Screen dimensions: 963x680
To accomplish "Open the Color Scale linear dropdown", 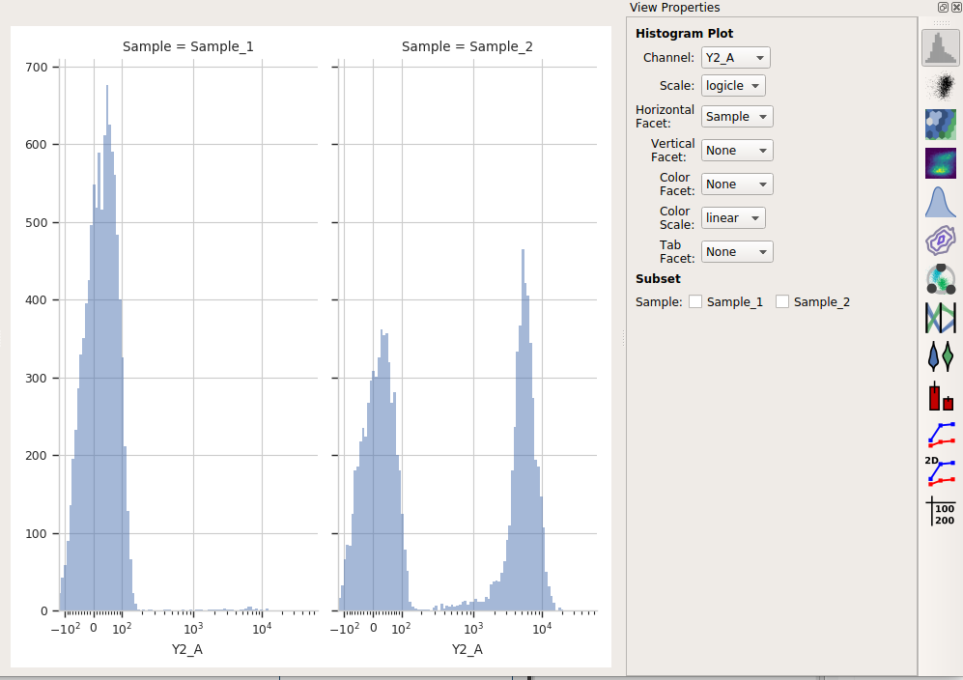I will click(733, 218).
